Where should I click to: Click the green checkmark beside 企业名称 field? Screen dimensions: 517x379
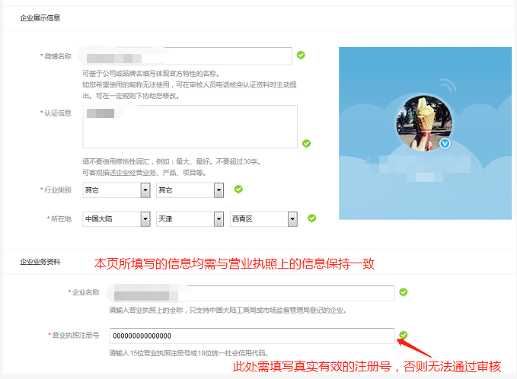[x=404, y=291]
